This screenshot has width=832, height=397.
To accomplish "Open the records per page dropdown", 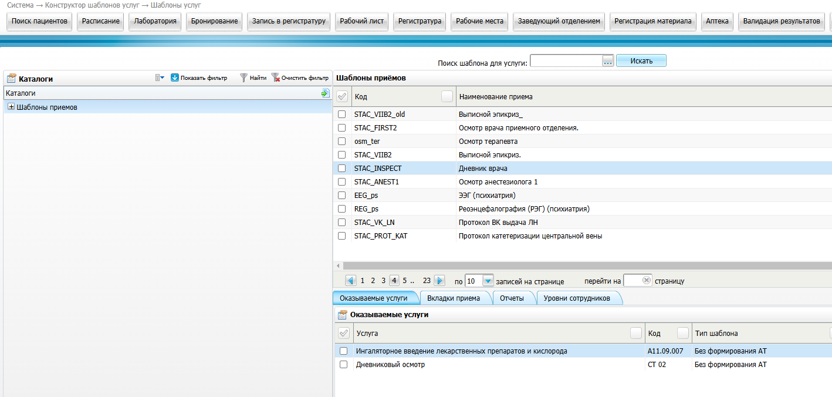I will (x=488, y=281).
